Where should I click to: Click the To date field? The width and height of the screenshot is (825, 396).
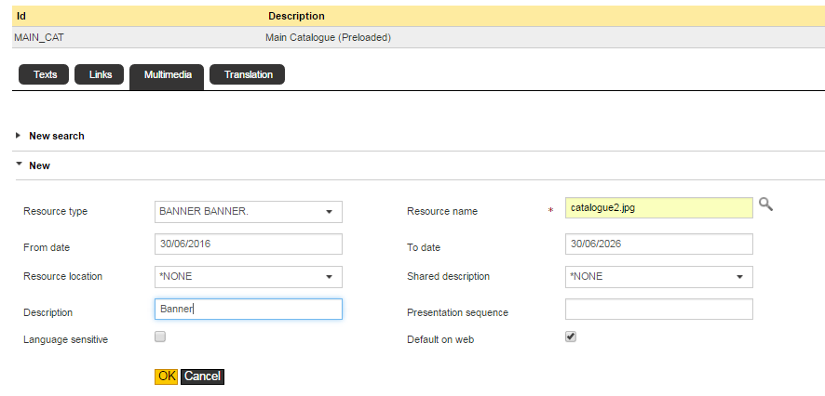[x=658, y=244]
